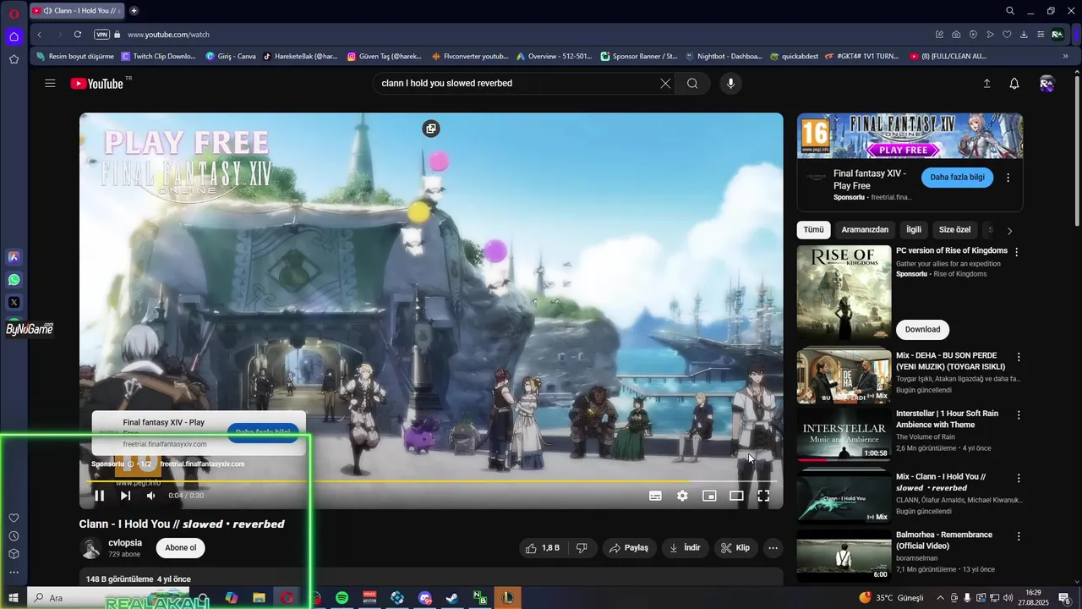
Task: Open Nightbot - Dashboa... bookmark
Action: click(723, 57)
